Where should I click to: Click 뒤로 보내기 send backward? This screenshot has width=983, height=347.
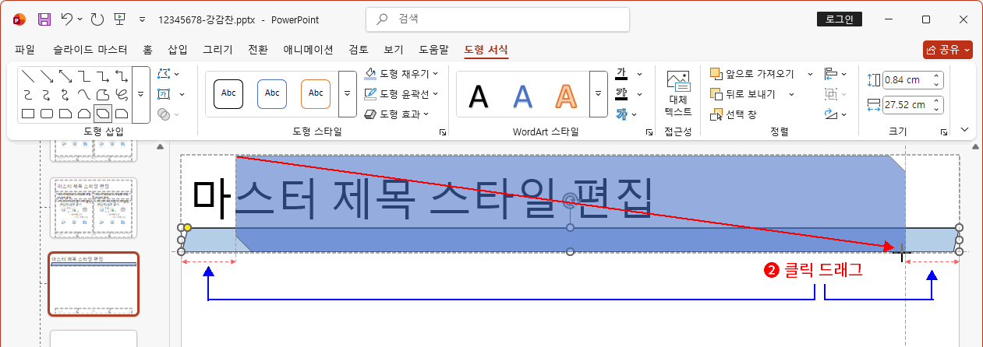[x=743, y=94]
